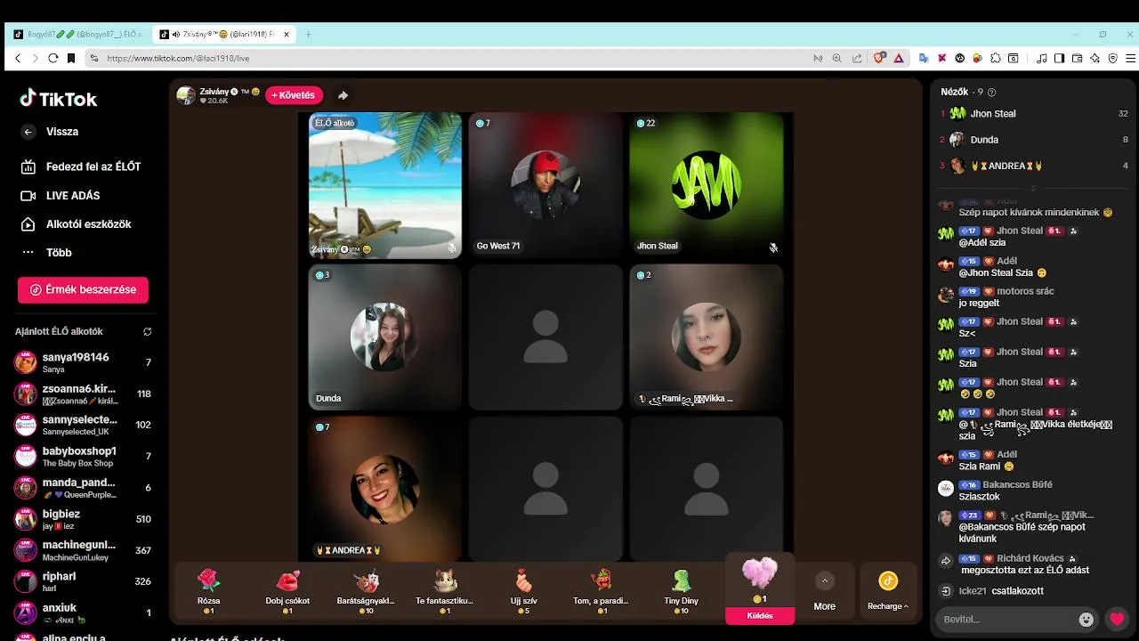Send the Tom, a paradi... gift
1139x641 pixels.
tap(602, 592)
